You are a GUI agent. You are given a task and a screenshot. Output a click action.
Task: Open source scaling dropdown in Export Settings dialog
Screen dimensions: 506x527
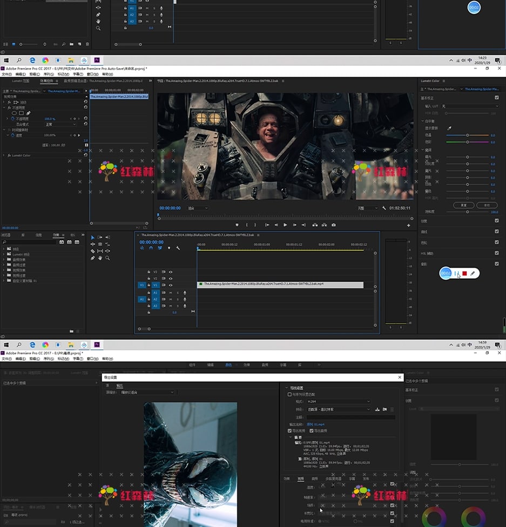pyautogui.click(x=147, y=392)
